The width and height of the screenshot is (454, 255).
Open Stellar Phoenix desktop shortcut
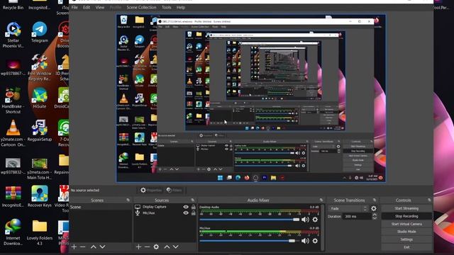pyautogui.click(x=13, y=35)
